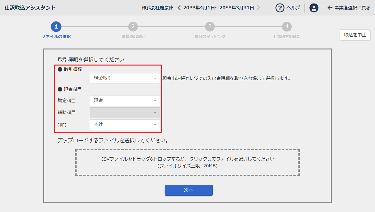Go to previous fiscal year chevron
Image resolution: width=375 pixels, height=212 pixels.
179,8
